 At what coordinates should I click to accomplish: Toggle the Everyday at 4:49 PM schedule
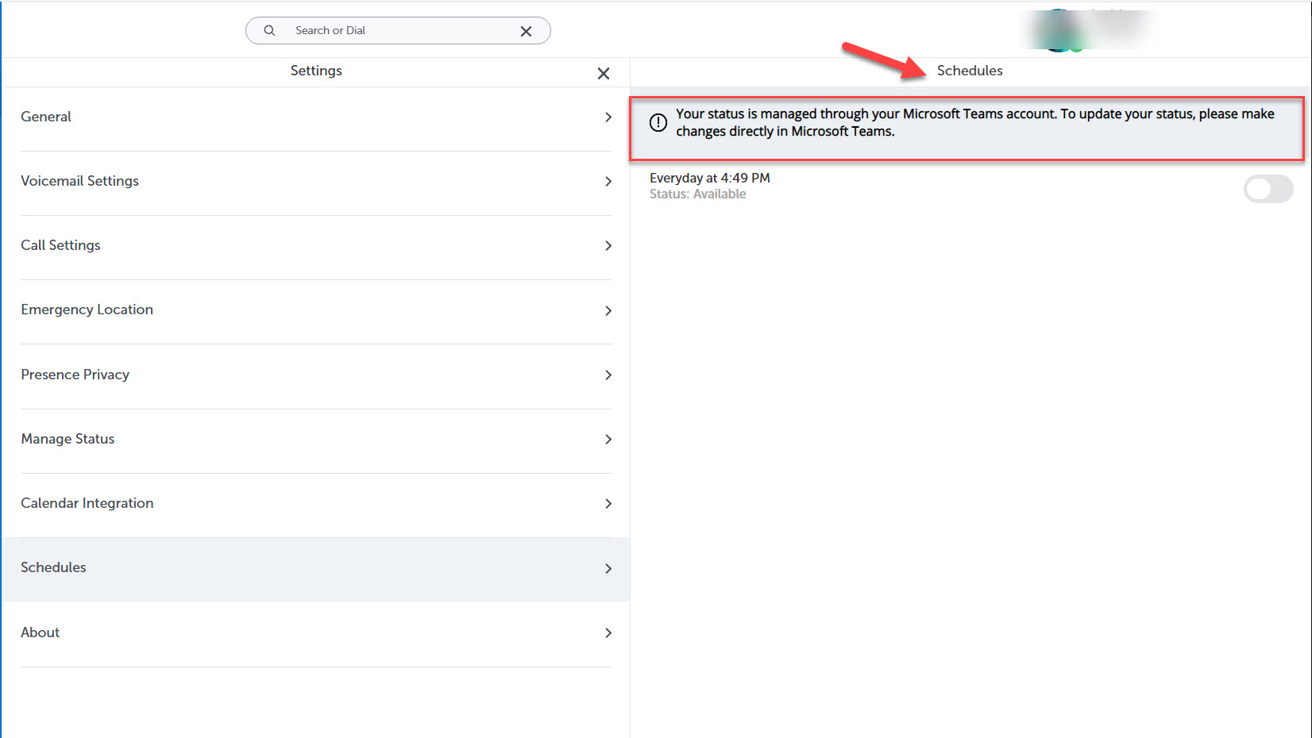point(1268,189)
